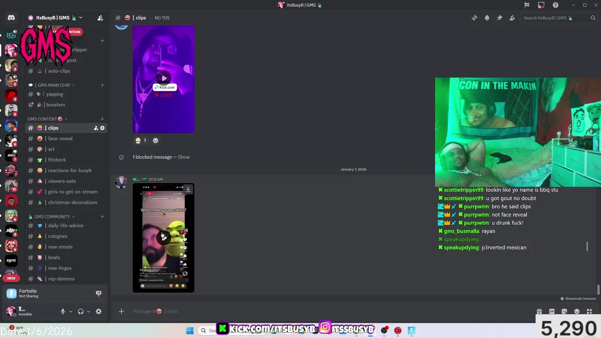Send a gift icon in message bar

[539, 311]
